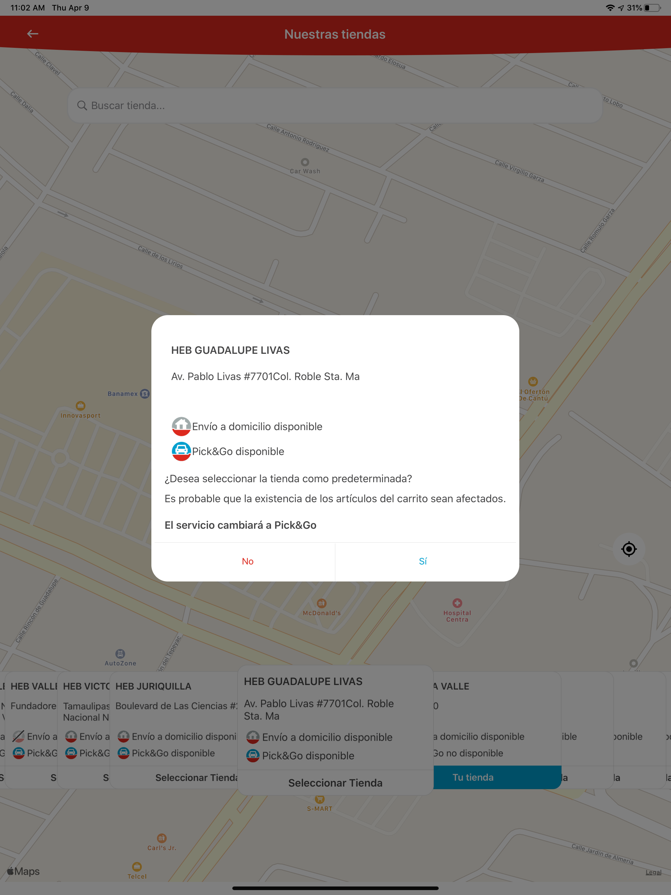Tap the McDonald's map marker
The width and height of the screenshot is (671, 895).
pyautogui.click(x=321, y=604)
